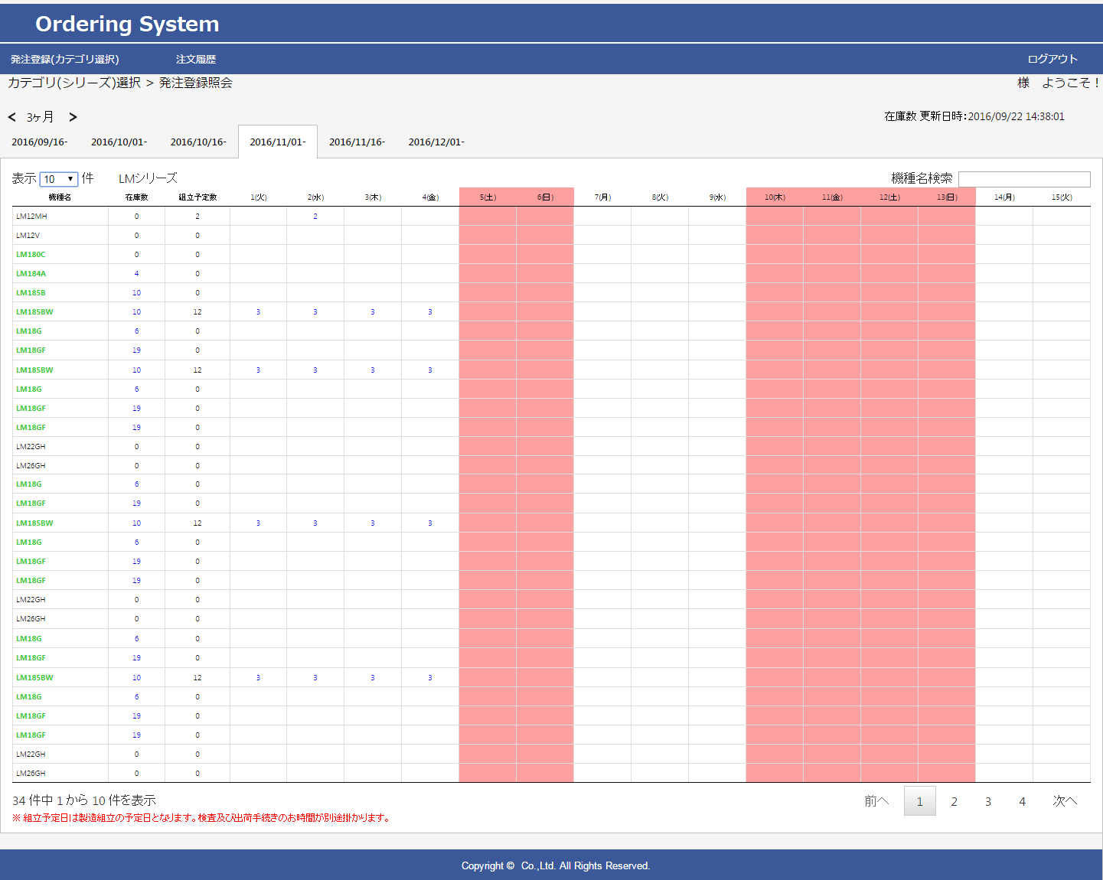This screenshot has width=1103, height=880.
Task: Select the 2016/11/01- tab
Action: pyautogui.click(x=278, y=142)
